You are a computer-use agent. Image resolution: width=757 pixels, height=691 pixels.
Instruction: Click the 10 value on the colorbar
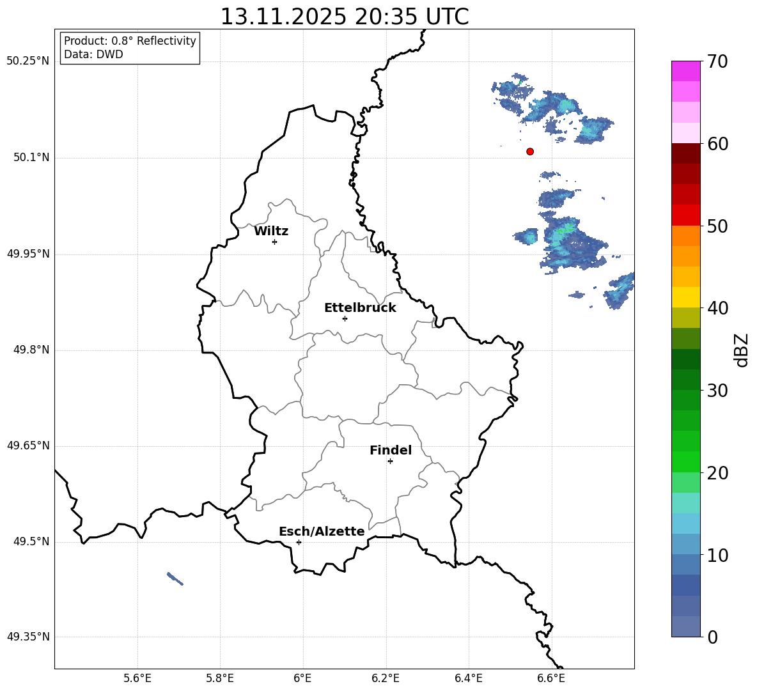click(x=717, y=555)
